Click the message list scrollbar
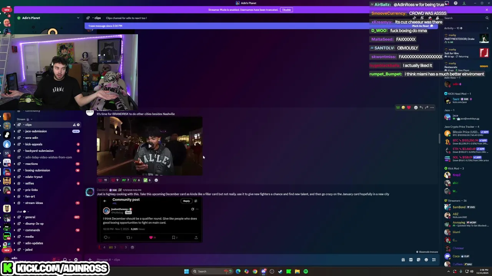 tap(440, 139)
